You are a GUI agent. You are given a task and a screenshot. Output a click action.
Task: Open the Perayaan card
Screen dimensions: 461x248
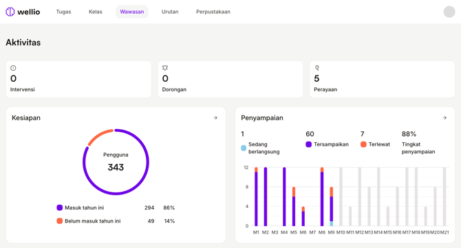[382, 79]
